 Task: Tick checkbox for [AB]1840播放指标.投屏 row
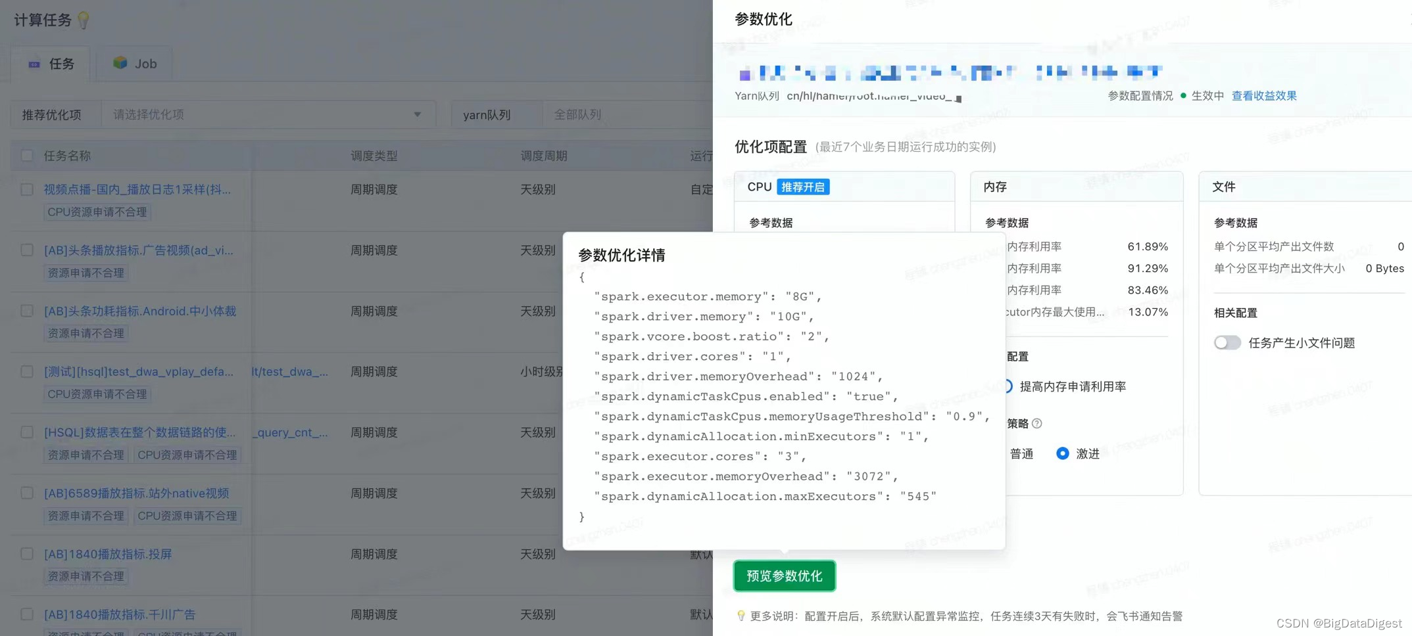[27, 554]
